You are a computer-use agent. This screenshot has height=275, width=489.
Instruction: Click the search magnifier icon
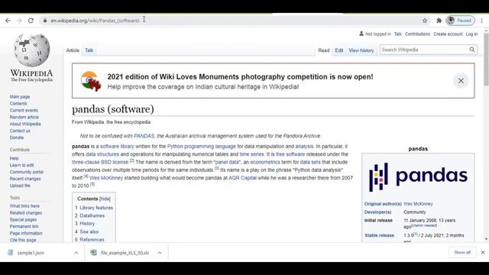coord(472,50)
